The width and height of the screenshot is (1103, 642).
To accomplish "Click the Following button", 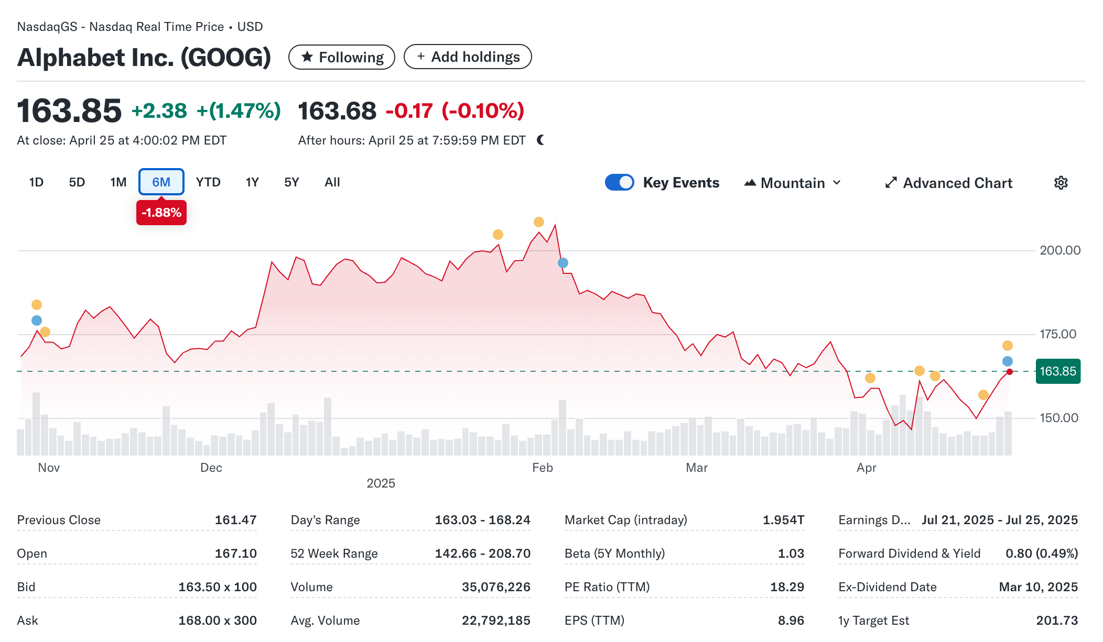I will [341, 57].
